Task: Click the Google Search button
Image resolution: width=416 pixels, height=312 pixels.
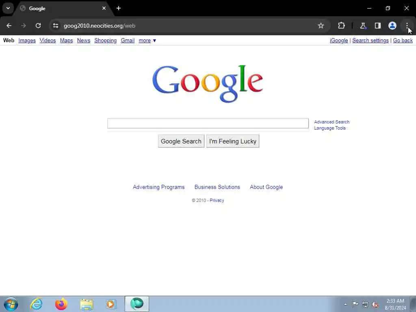Action: (x=181, y=141)
